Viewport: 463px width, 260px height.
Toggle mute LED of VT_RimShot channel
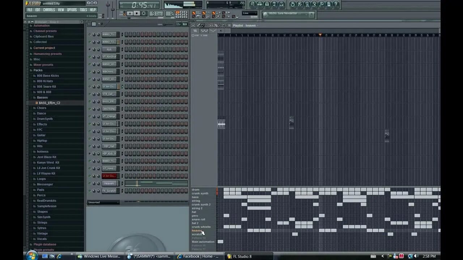[x=90, y=57]
